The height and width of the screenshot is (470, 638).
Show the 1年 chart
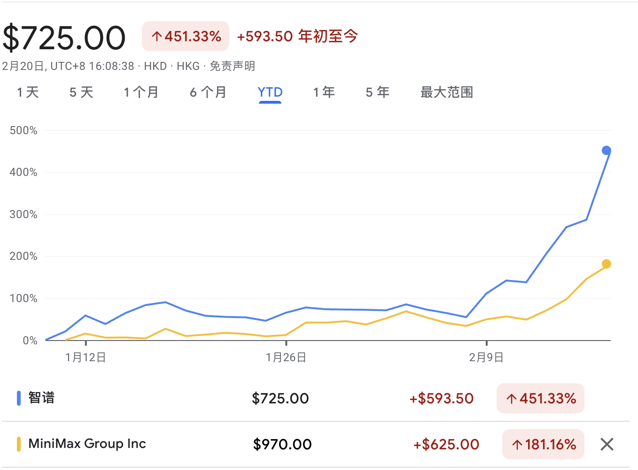coord(323,92)
